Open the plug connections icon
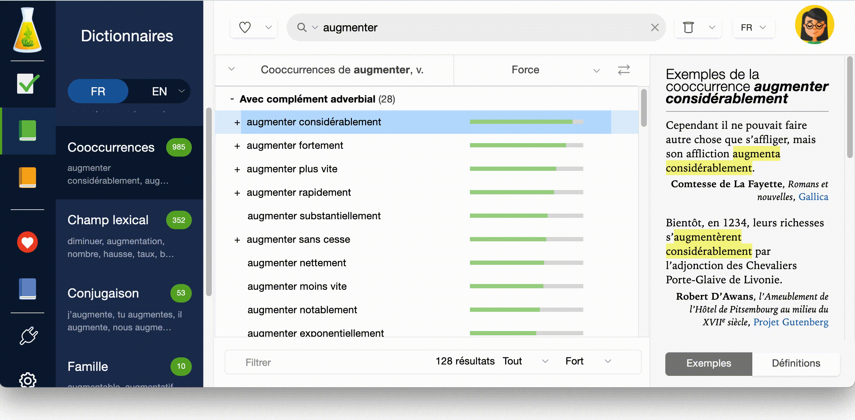This screenshot has width=855, height=420. click(28, 336)
